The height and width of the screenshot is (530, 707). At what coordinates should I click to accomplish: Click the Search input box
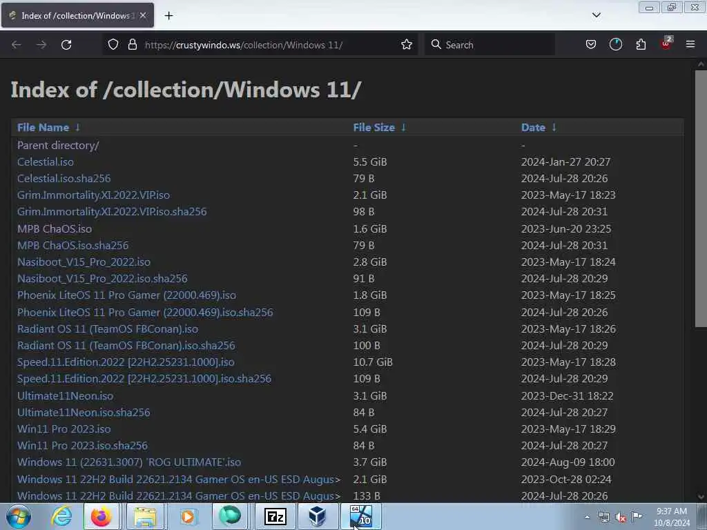490,45
